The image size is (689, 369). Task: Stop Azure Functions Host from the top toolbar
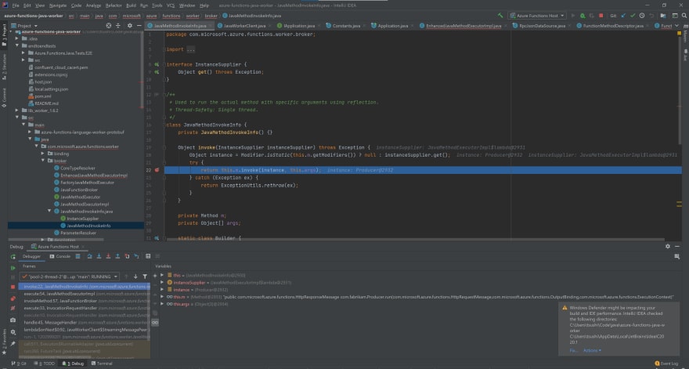601,16
